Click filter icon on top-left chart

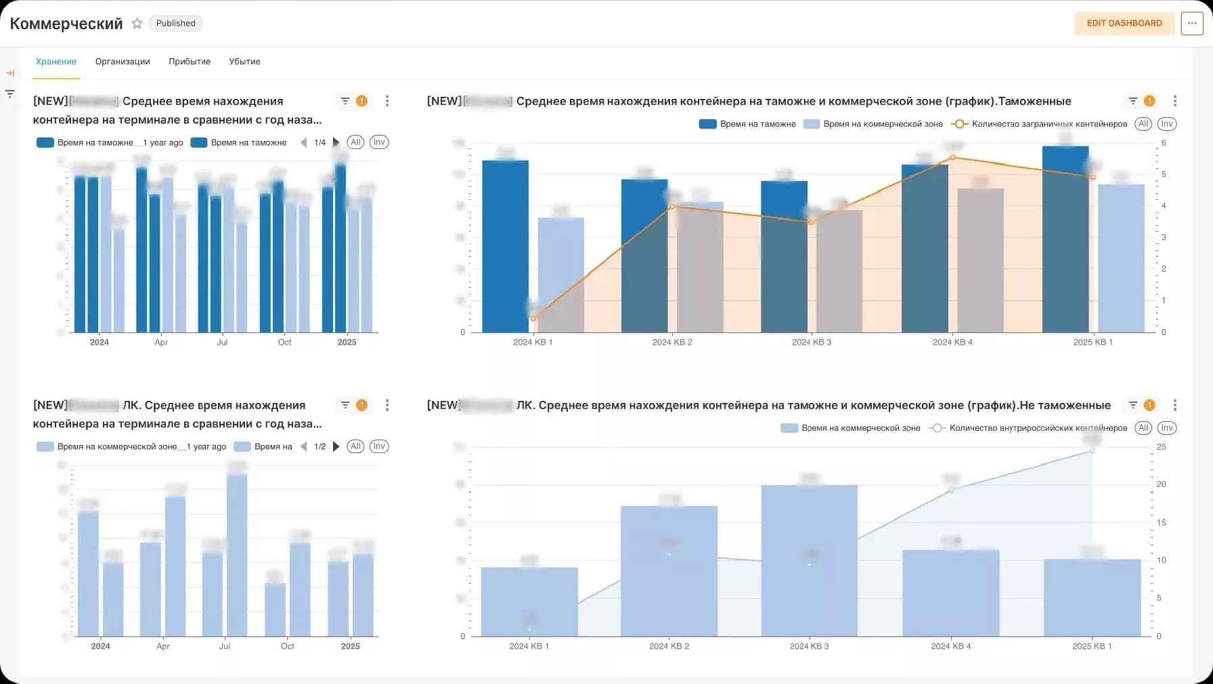[345, 101]
